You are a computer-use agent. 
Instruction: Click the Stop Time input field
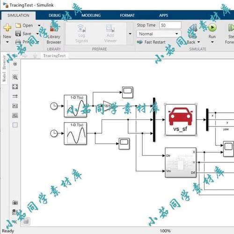(170, 25)
